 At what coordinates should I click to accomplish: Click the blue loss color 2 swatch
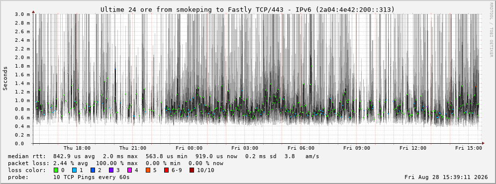[93, 171]
